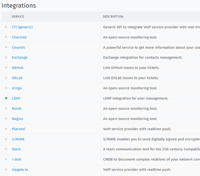The height and width of the screenshot is (176, 200).
Task: Click the inactive status dot for Checkmk
Action: click(x=6, y=37)
